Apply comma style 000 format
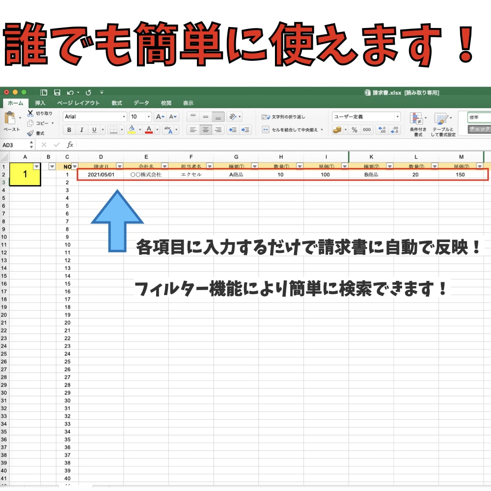Viewport: 491px width, 491px height. 367,130
